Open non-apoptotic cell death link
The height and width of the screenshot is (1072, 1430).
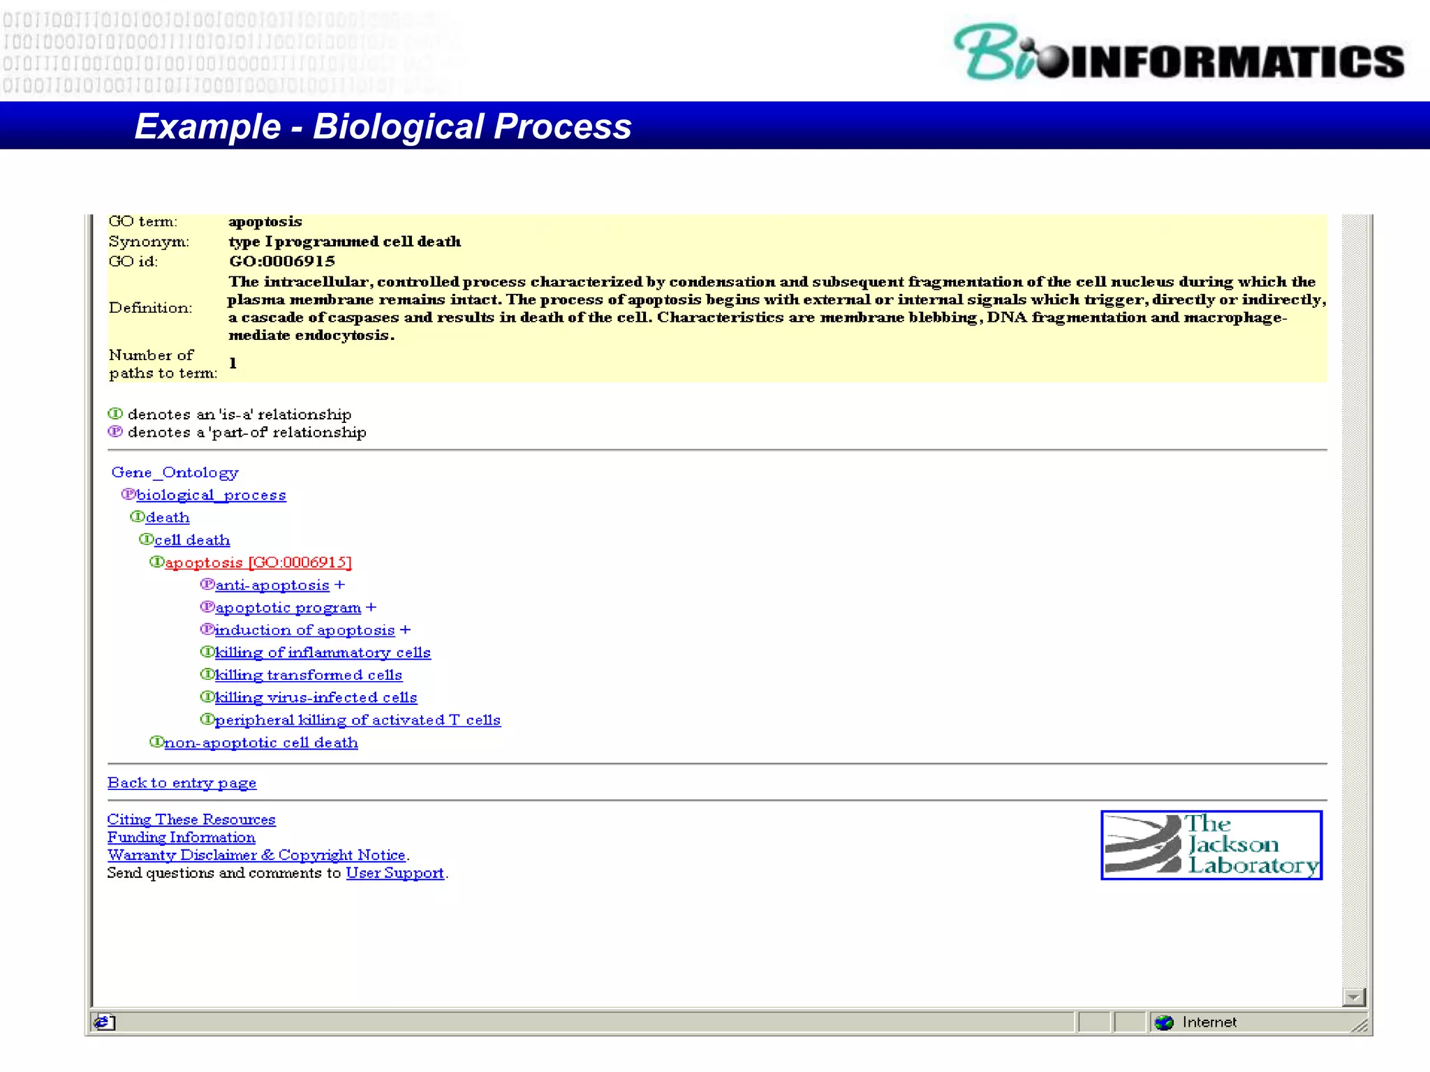[x=261, y=743]
